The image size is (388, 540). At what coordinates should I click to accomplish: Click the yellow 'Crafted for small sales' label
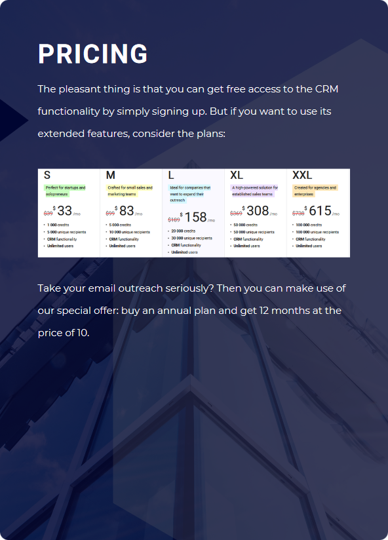coord(130,191)
